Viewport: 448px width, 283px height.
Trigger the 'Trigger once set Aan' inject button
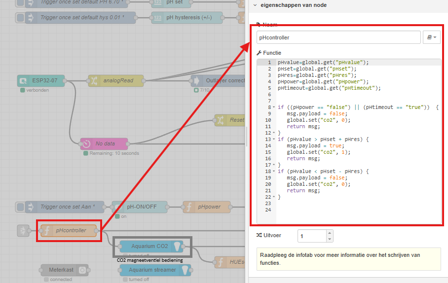click(x=20, y=207)
